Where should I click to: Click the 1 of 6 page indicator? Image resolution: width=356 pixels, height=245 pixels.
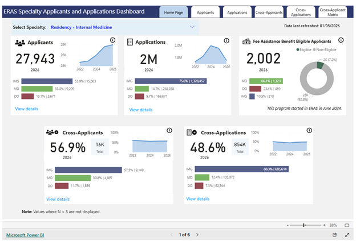click(184, 235)
